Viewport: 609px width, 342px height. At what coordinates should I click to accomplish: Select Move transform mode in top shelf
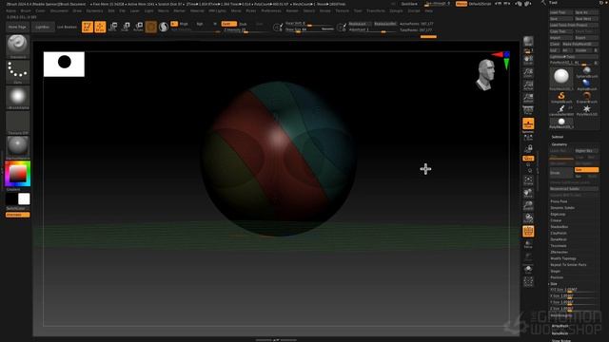pyautogui.click(x=113, y=27)
